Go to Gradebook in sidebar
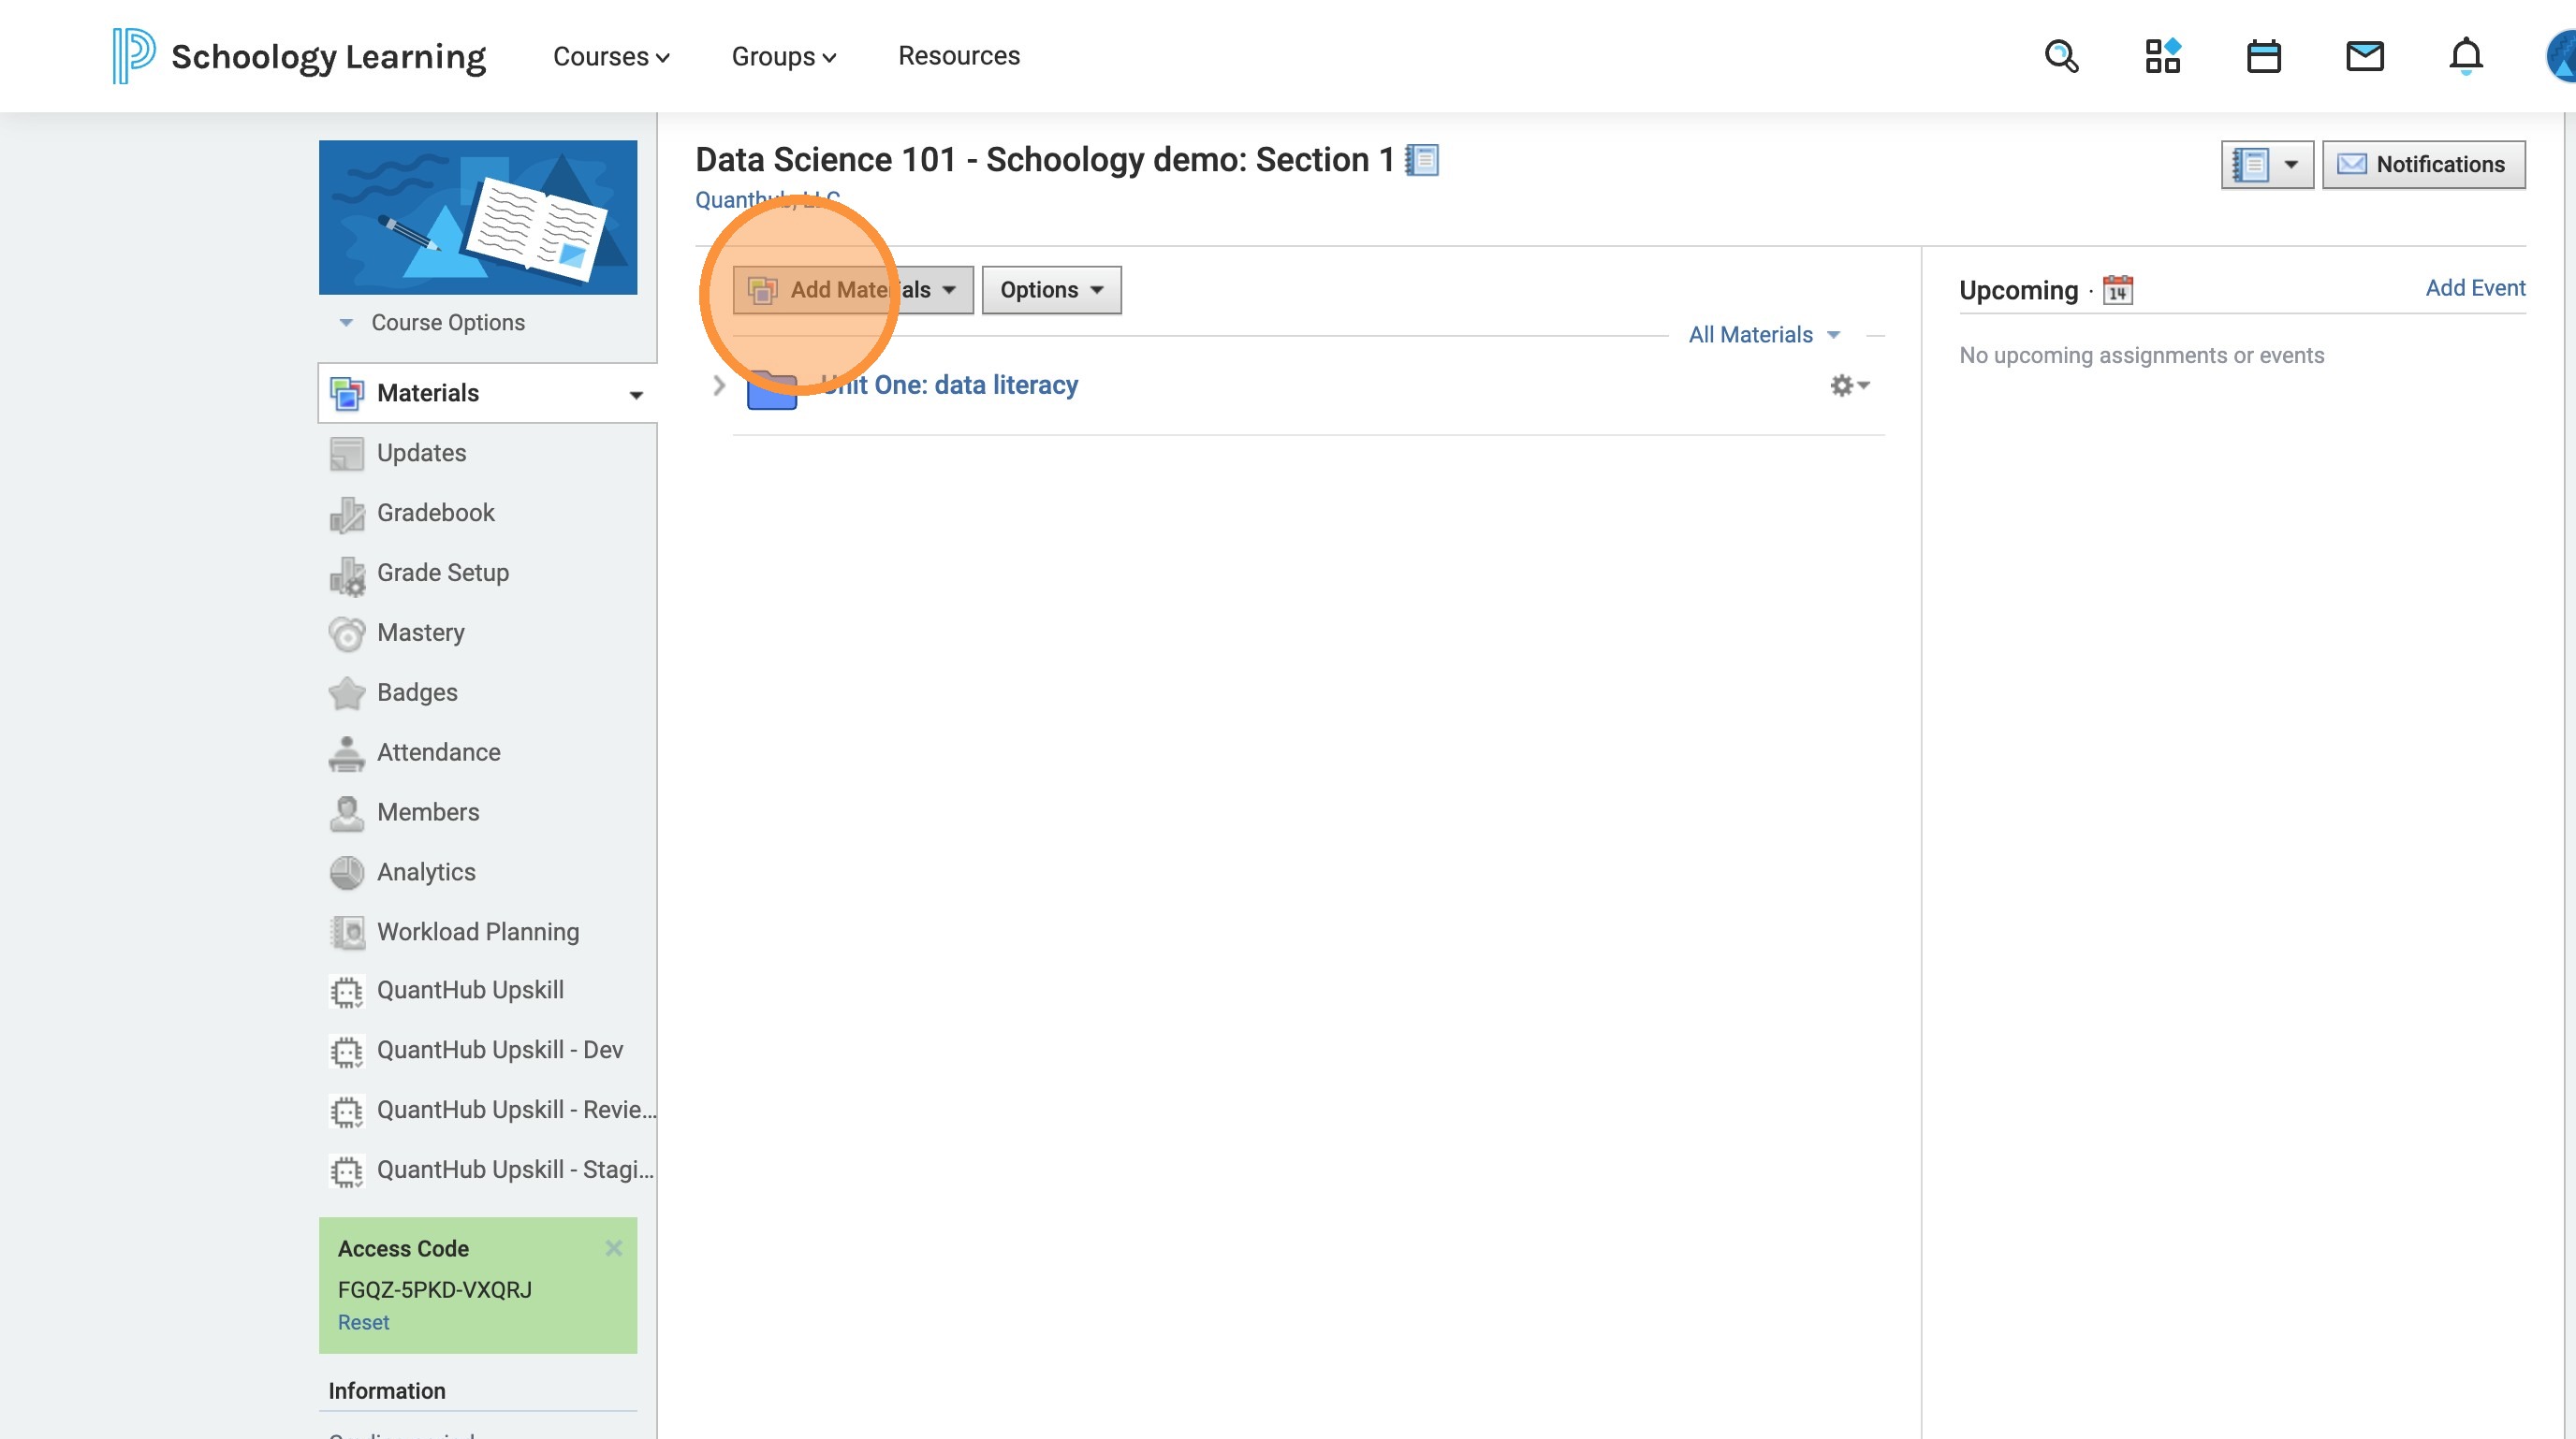 [x=435, y=513]
